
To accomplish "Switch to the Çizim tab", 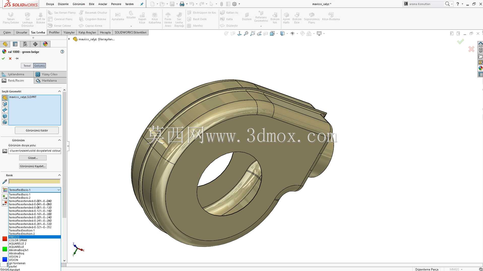I will coord(7,32).
